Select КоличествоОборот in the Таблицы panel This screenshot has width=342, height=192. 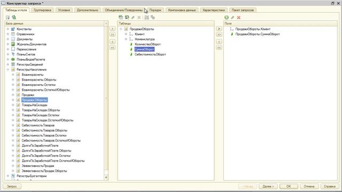coord(147,44)
